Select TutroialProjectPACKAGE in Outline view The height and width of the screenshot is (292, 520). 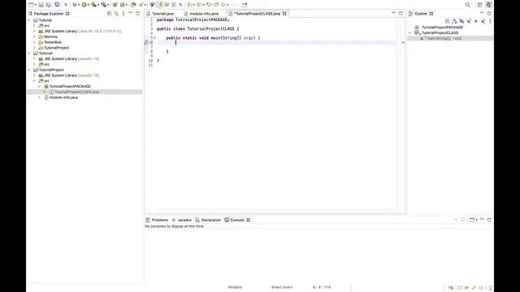point(442,27)
